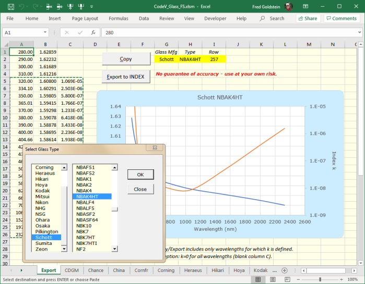Click the 100% zoom level in status bar

[x=352, y=279]
